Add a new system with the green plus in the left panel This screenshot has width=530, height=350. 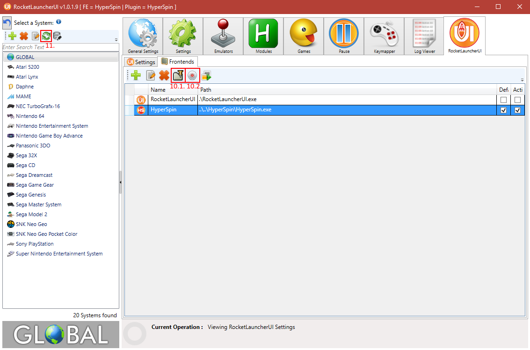13,36
